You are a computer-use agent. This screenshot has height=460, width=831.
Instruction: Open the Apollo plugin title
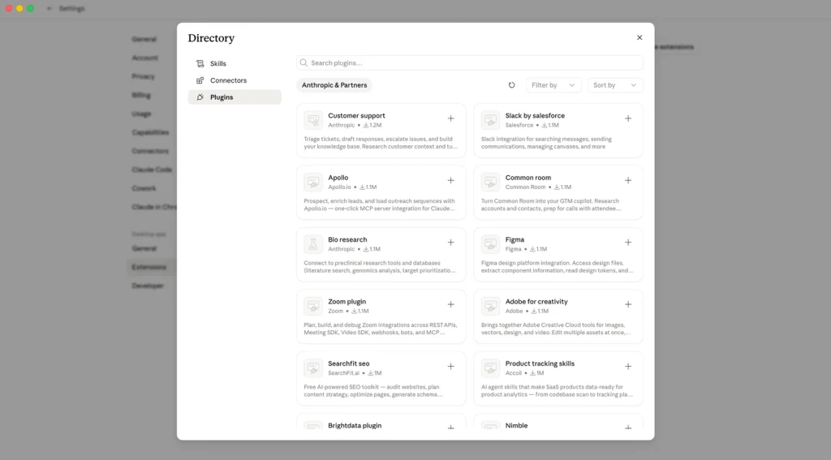point(338,178)
